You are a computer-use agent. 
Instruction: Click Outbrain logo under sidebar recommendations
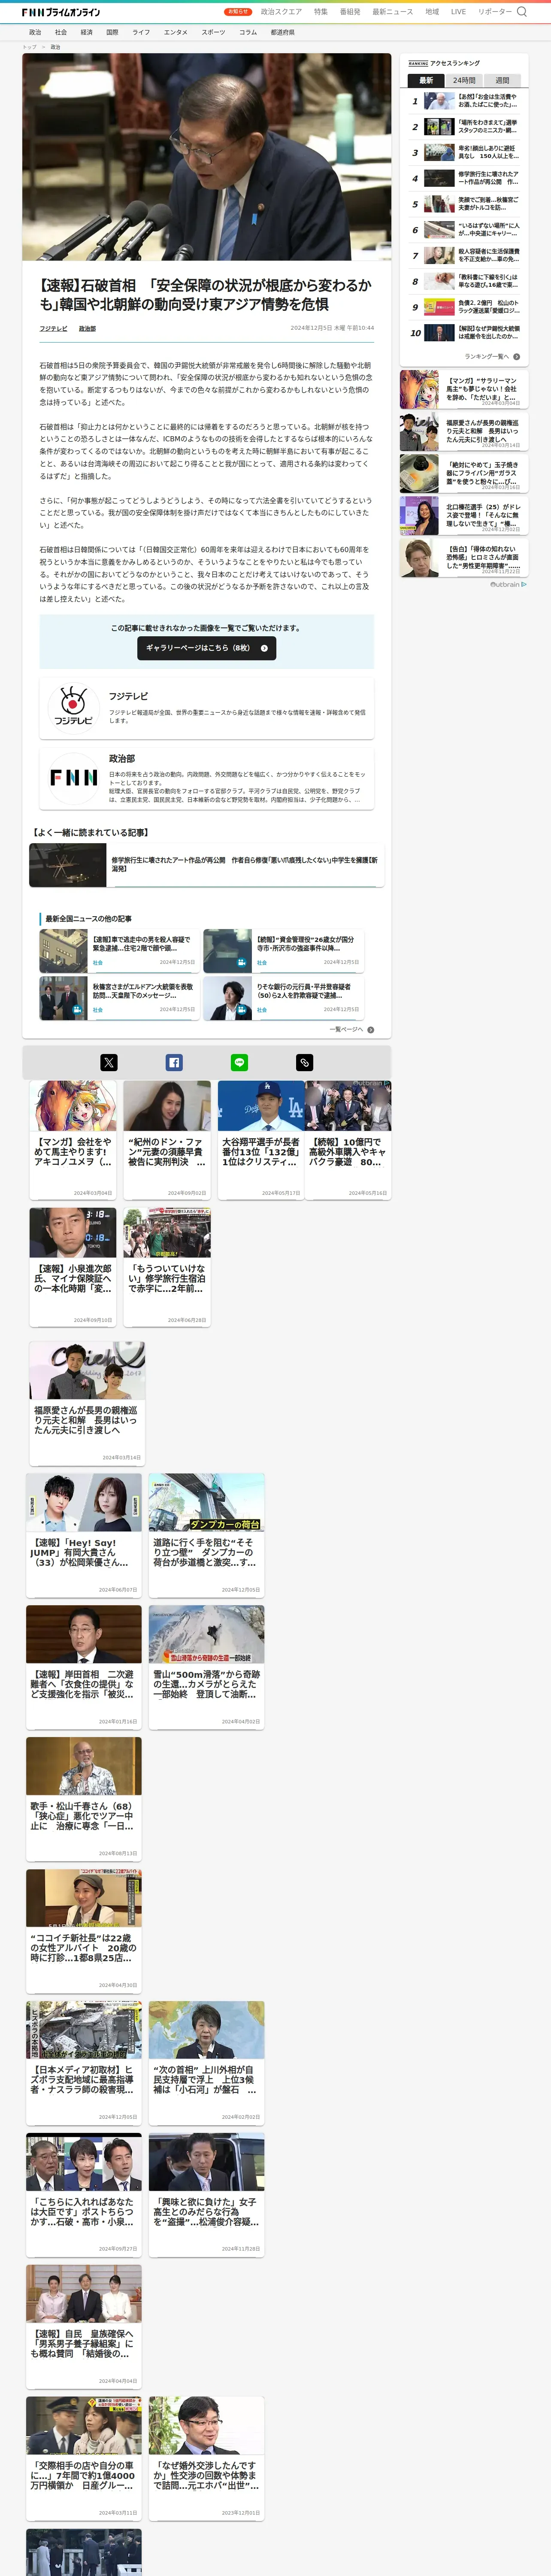click(508, 584)
